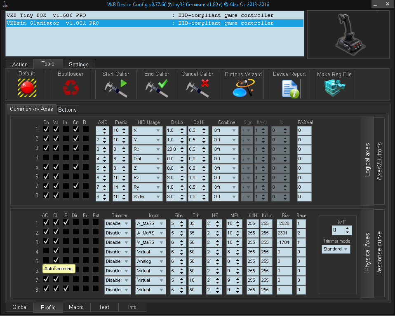Click the Make Reg File icon
This screenshot has width=395, height=316.
point(334,87)
